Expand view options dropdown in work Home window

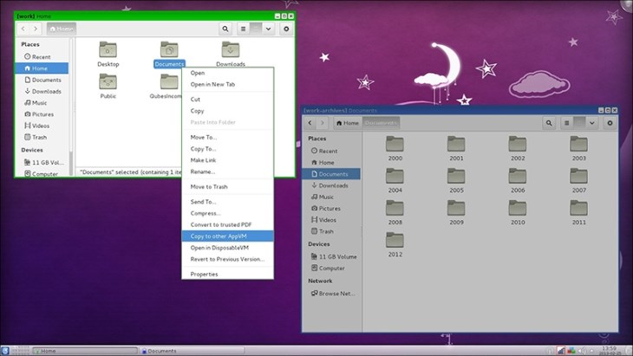click(268, 29)
